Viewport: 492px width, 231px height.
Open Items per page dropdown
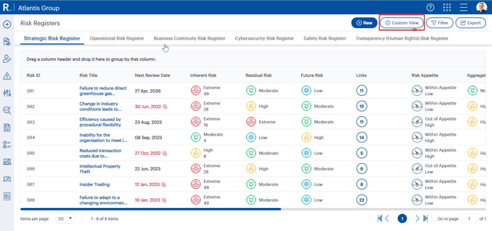point(65,219)
